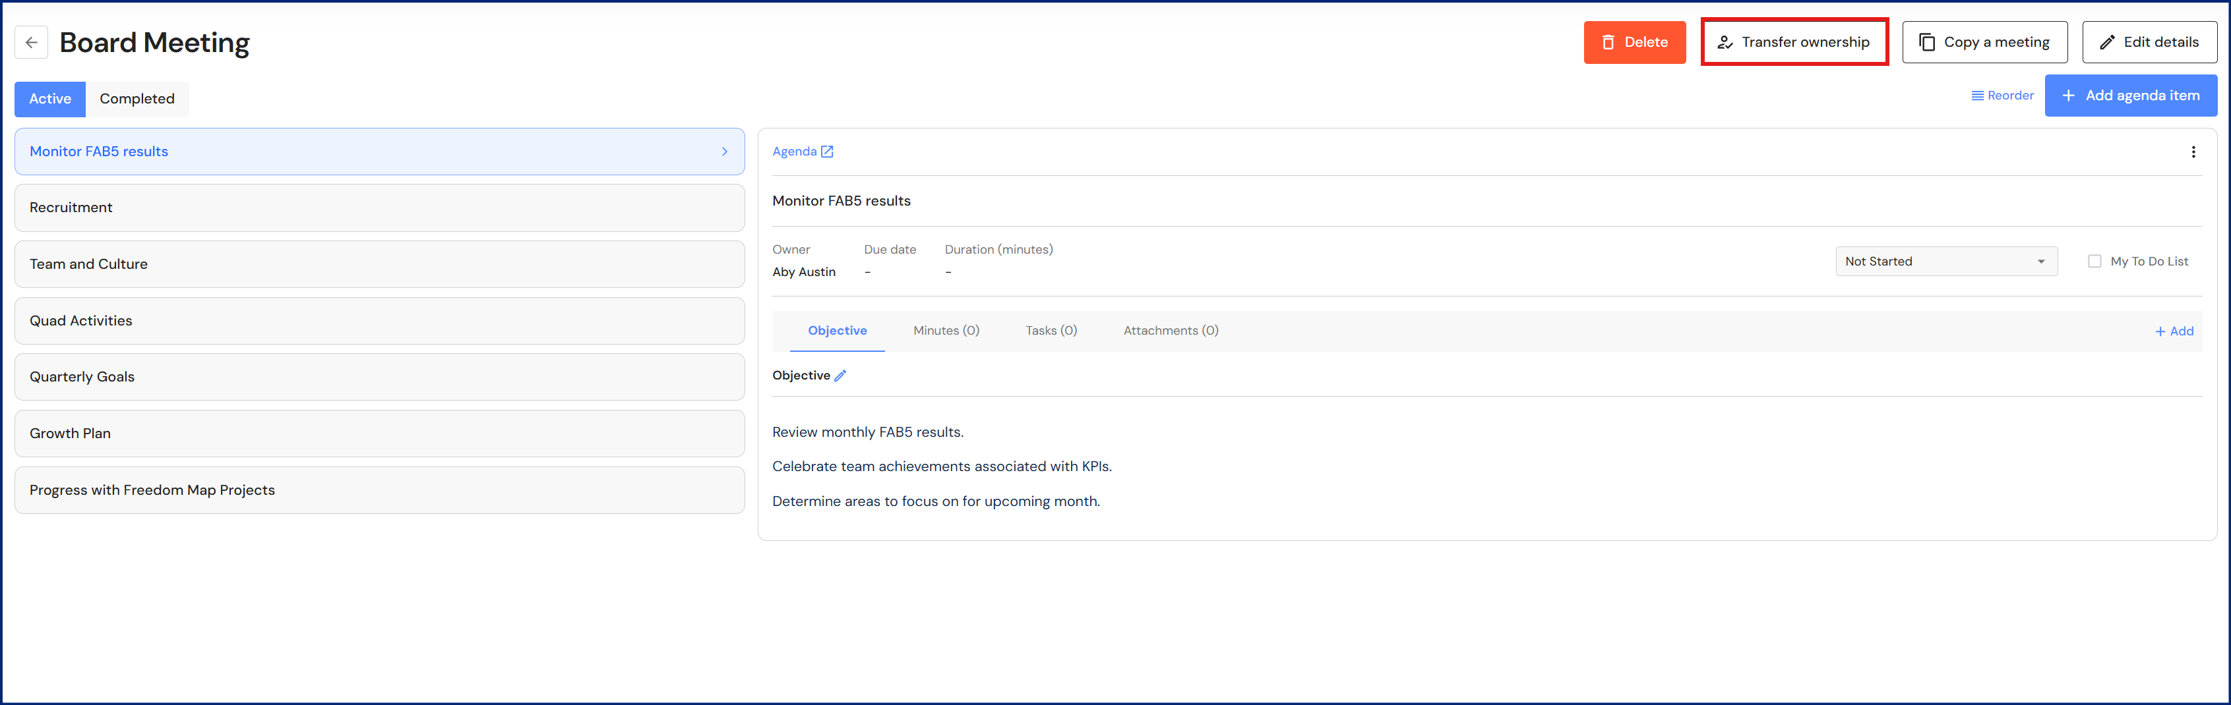Click the back arrow beside Board Meeting

pos(31,42)
